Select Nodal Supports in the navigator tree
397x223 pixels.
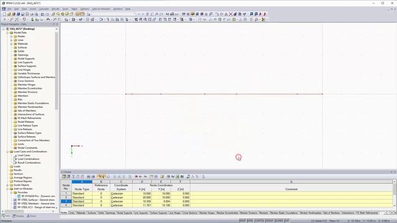click(x=26, y=59)
